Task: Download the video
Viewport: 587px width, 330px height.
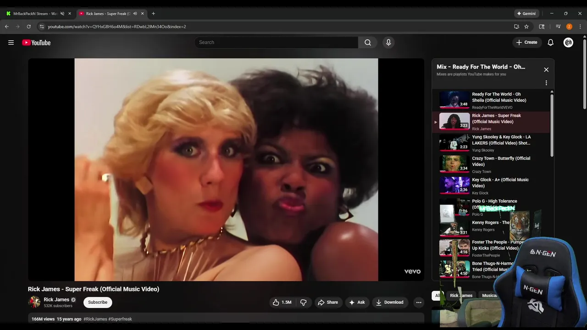Action: pos(389,302)
